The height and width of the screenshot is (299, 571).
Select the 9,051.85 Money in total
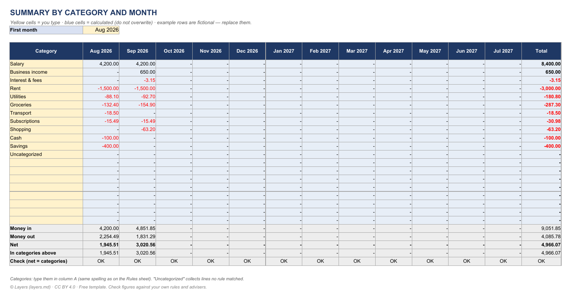point(541,228)
